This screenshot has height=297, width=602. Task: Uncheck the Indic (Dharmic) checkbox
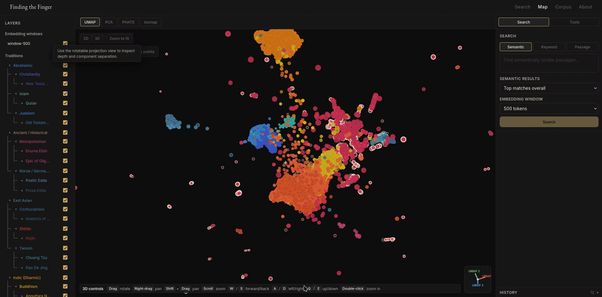click(x=65, y=278)
